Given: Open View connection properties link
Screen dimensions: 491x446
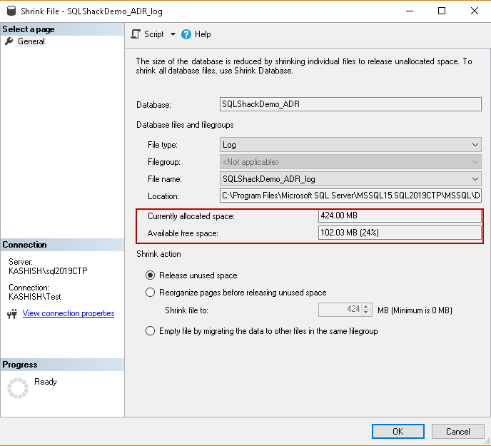Looking at the screenshot, I should click(x=69, y=313).
